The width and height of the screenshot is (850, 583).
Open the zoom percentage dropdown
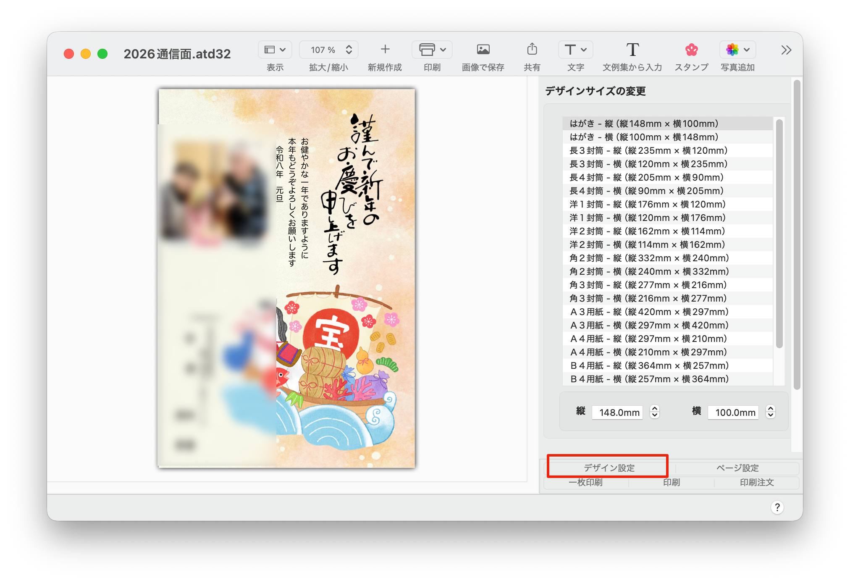point(328,50)
